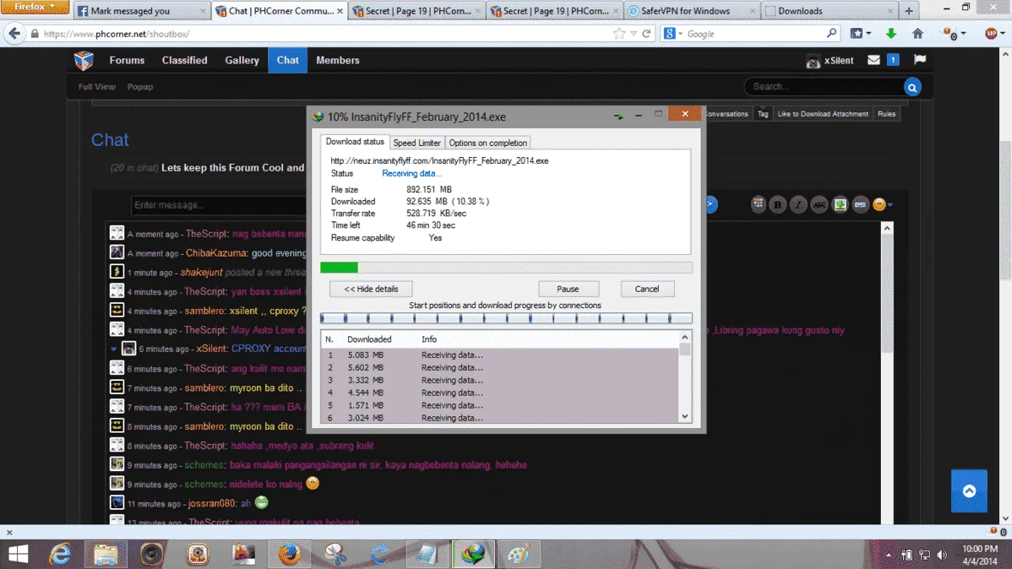Click the chat list scroll up arrow
Viewport: 1012px width, 569px height.
pyautogui.click(x=888, y=229)
